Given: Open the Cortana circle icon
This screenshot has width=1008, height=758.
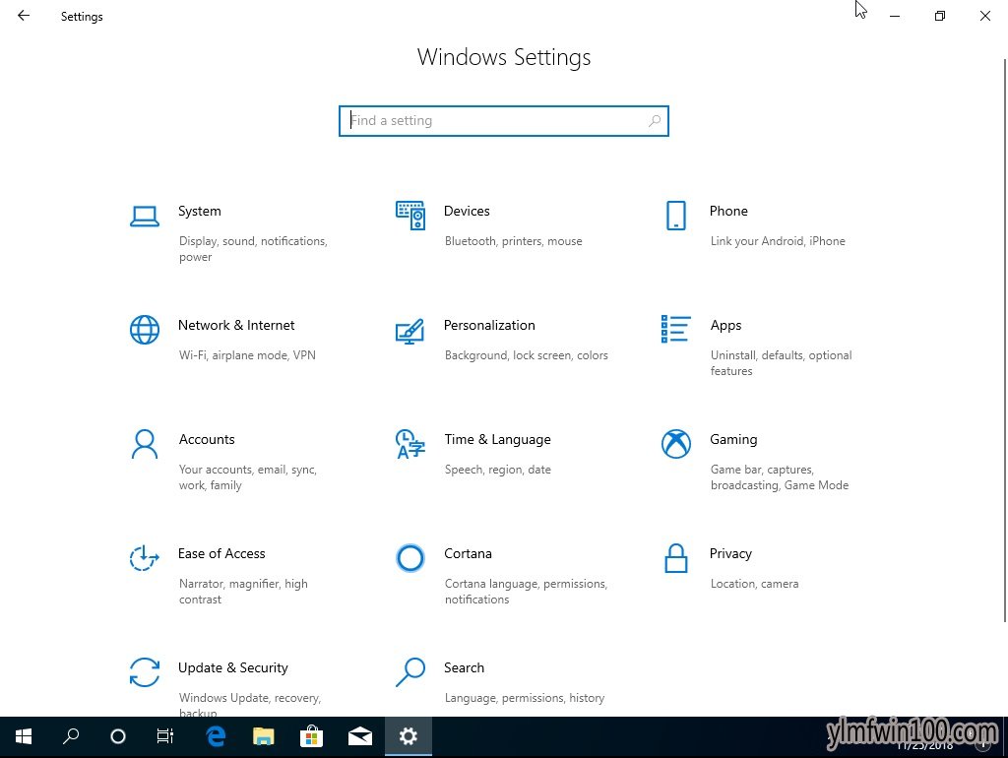Looking at the screenshot, I should pyautogui.click(x=410, y=558).
